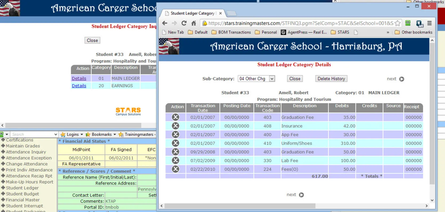Remove the Lab Fee transaction entry
The height and width of the screenshot is (212, 445).
[175, 161]
